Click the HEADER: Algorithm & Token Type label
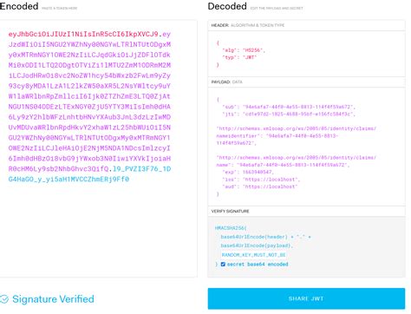 coord(248,25)
